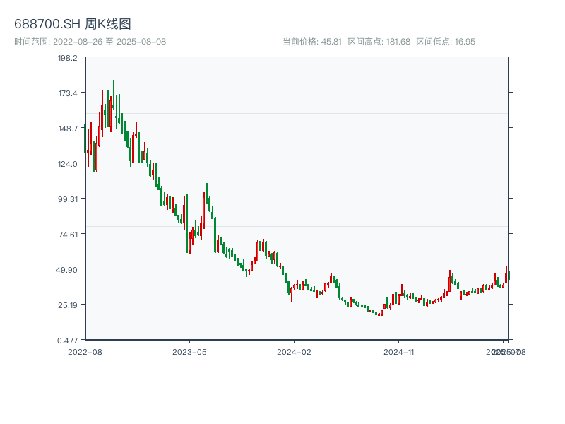Click the range high label 区间高点 181.68
The width and height of the screenshot is (565, 424).
[x=379, y=42]
